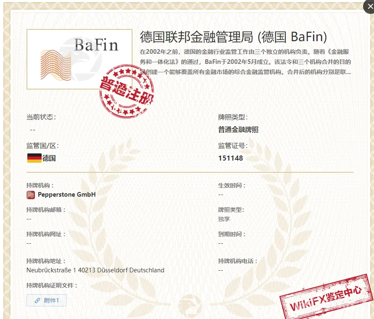Click the 当前状态 label
This screenshot has height=319, width=374.
click(x=41, y=117)
